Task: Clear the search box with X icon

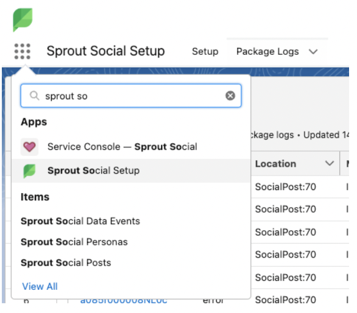Action: pyautogui.click(x=230, y=96)
